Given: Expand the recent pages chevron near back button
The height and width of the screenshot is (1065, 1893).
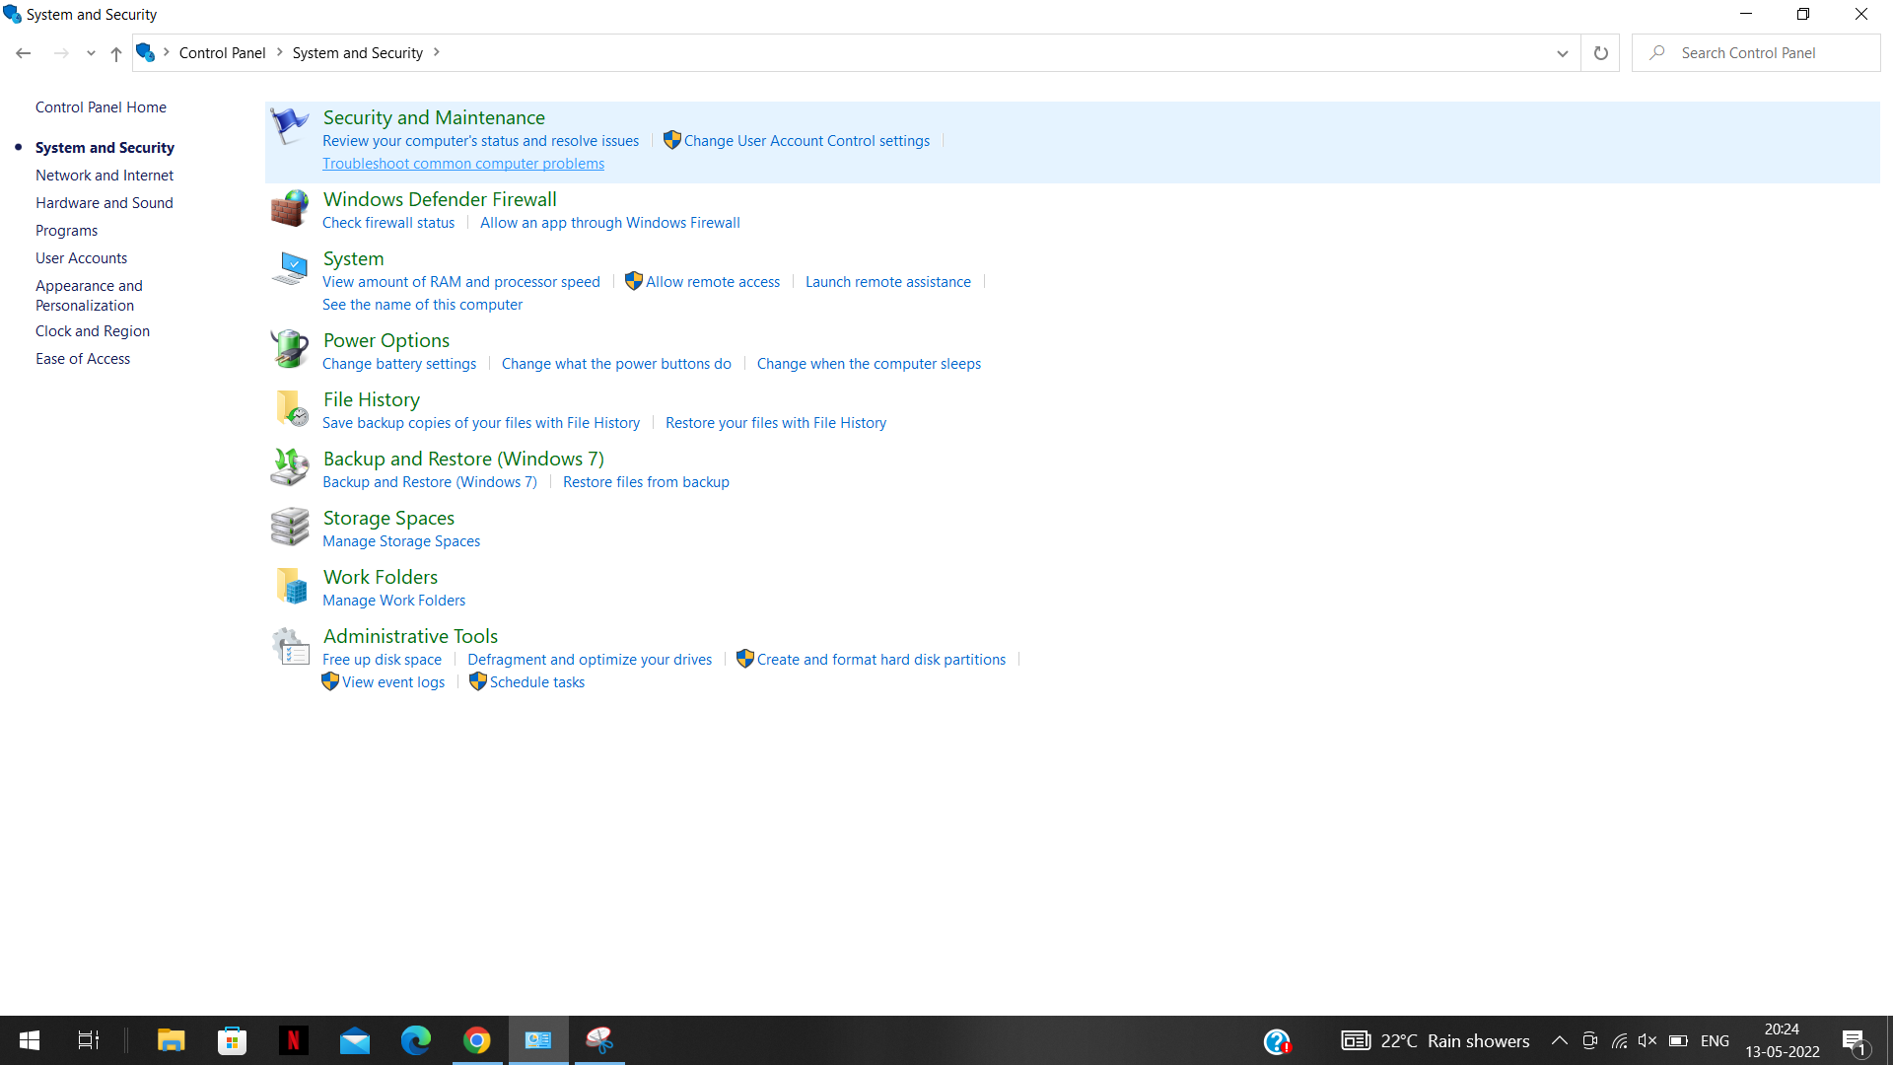Looking at the screenshot, I should (91, 53).
